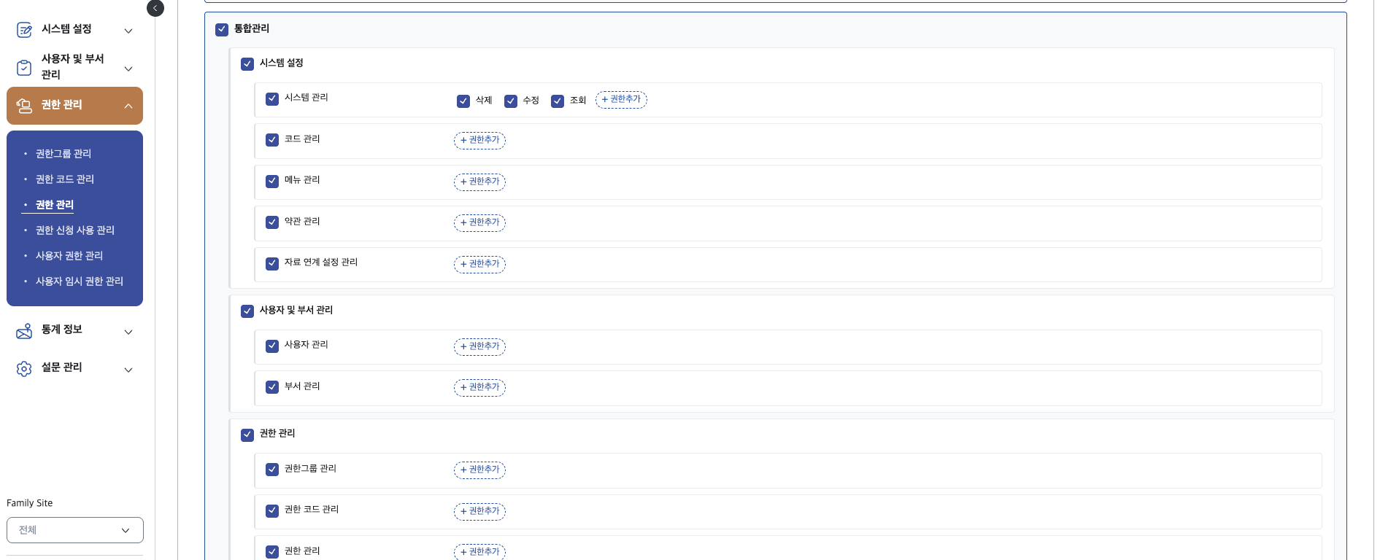Click the 설문 관리 gear icon
Viewport: 1380px width, 560px height.
coord(24,369)
